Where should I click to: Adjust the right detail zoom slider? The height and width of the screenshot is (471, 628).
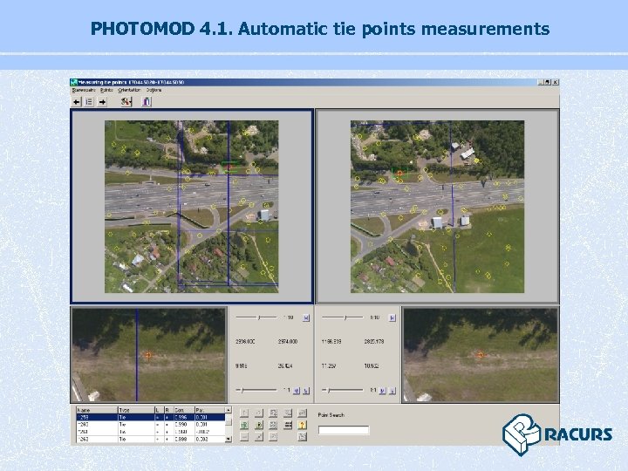click(x=343, y=390)
